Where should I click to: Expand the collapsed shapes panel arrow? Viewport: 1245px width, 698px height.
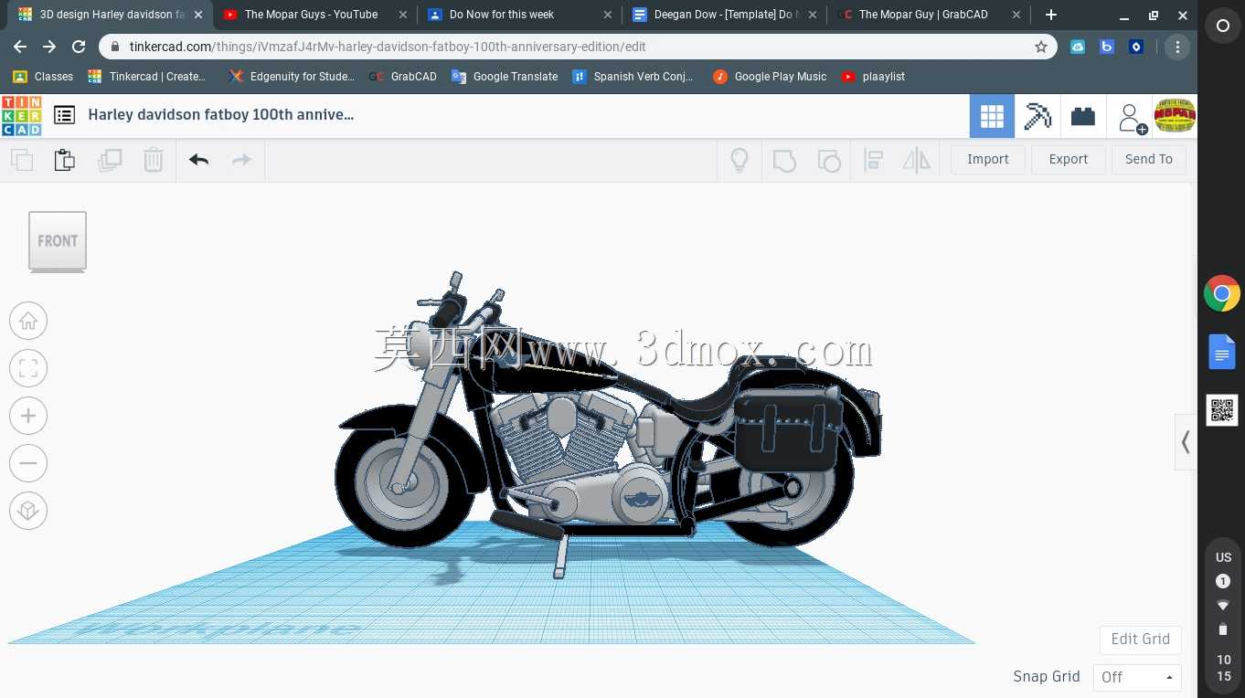pyautogui.click(x=1186, y=442)
